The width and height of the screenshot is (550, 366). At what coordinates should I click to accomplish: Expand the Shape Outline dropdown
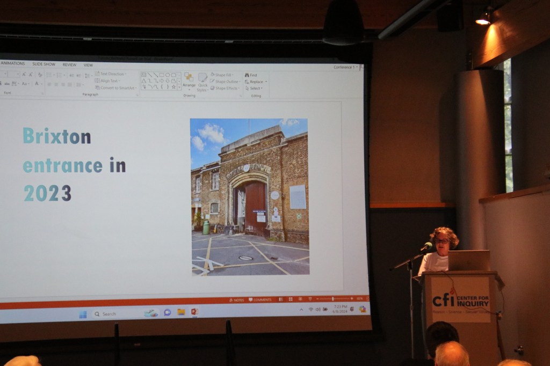coord(225,82)
